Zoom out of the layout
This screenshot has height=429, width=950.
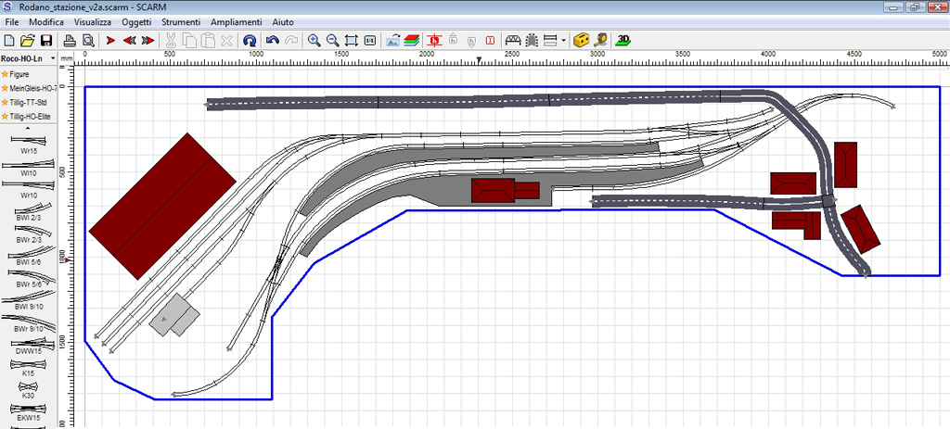click(332, 41)
